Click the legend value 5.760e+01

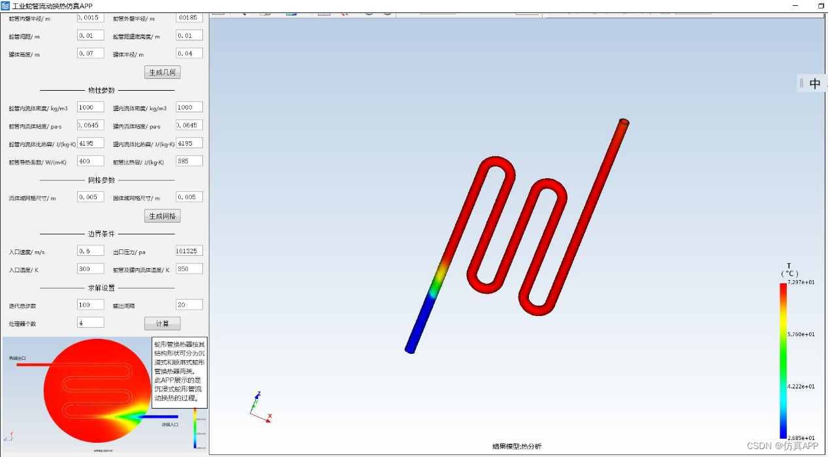pyautogui.click(x=801, y=334)
